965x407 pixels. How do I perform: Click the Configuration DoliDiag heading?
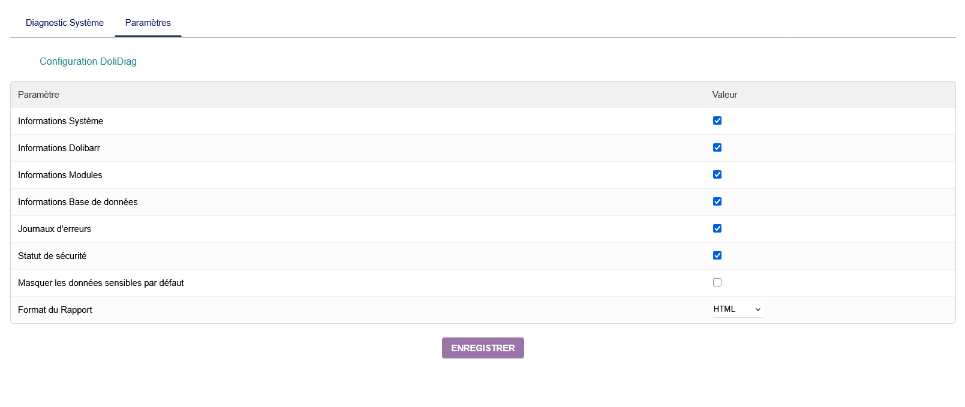point(88,61)
